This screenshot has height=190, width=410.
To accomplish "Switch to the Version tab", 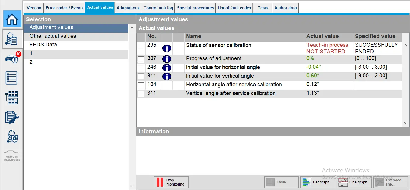I will pyautogui.click(x=34, y=8).
